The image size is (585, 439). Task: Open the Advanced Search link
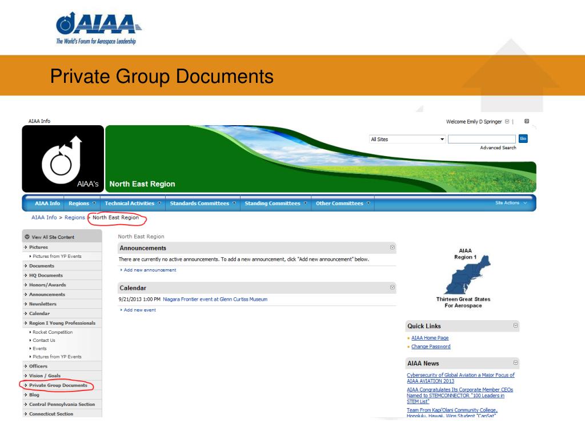(498, 148)
